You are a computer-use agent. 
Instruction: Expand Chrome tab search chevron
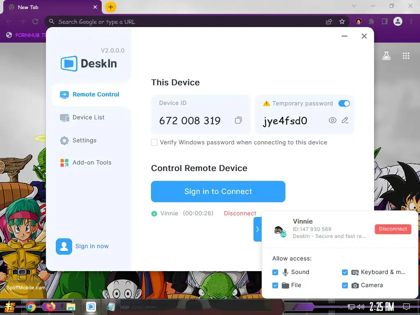[354, 6]
